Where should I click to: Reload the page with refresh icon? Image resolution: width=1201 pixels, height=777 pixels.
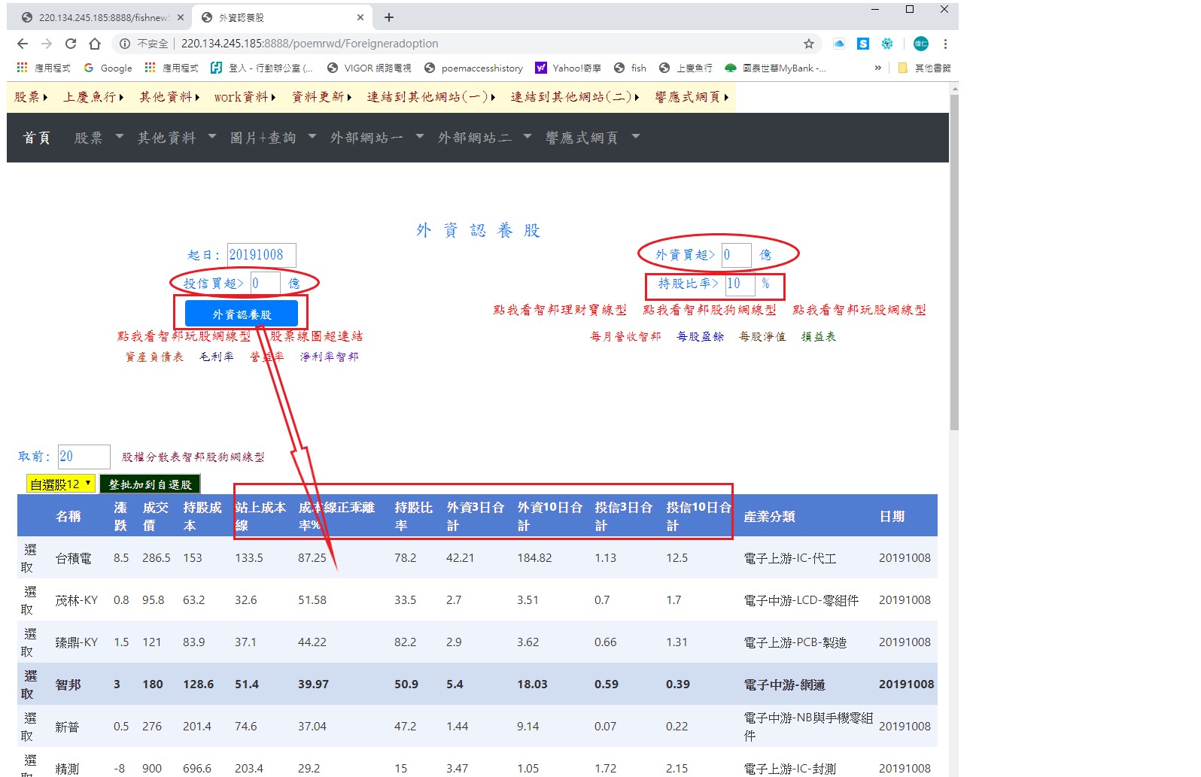tap(71, 44)
